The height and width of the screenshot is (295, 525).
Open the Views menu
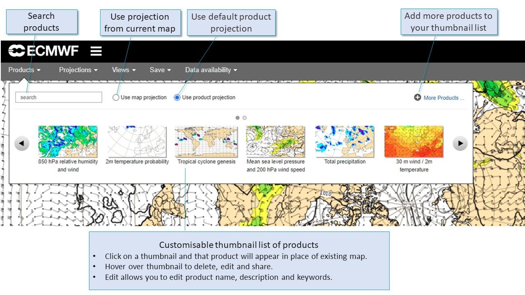tap(123, 70)
